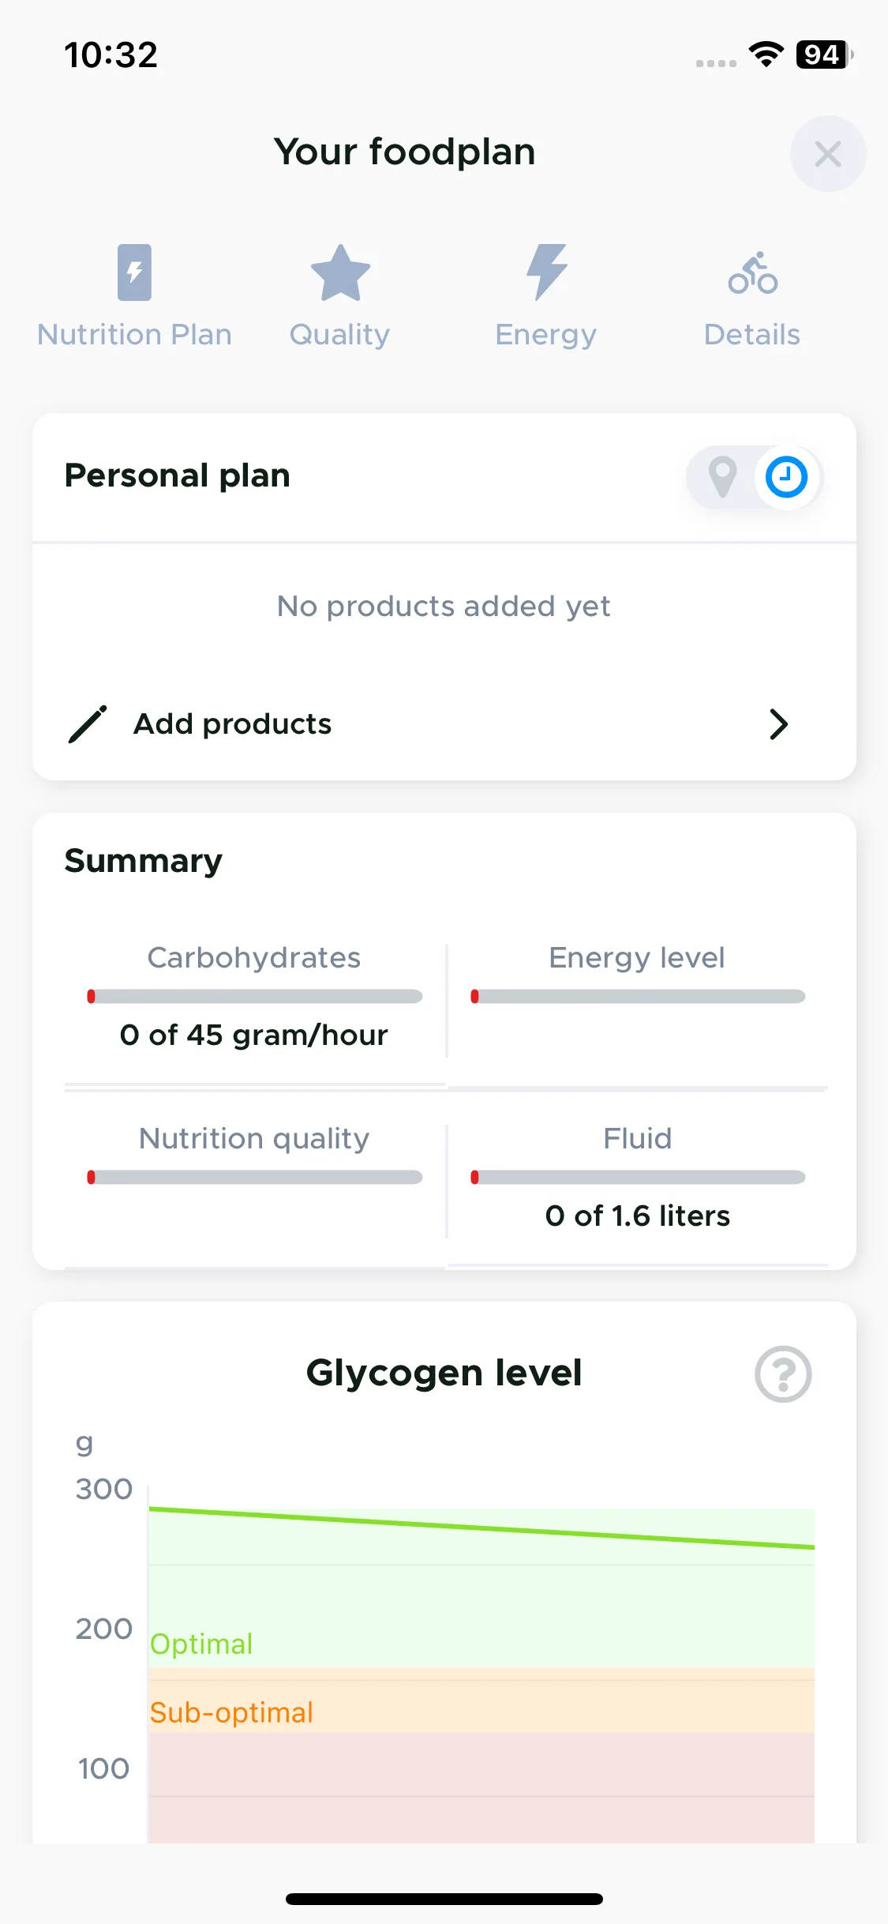Screen dimensions: 888x1924
Task: Tap the battery level indicator
Action: pos(825,54)
